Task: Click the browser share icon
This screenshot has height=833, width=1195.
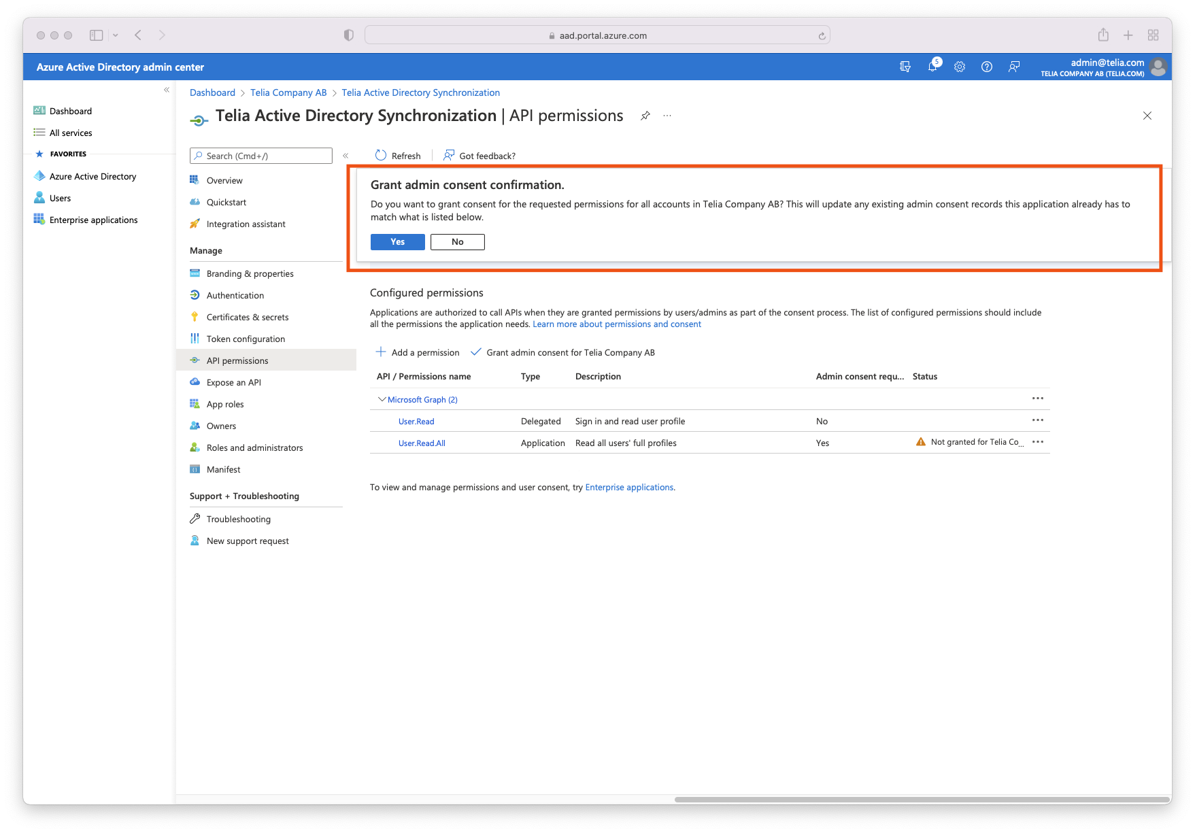Action: (x=1103, y=35)
